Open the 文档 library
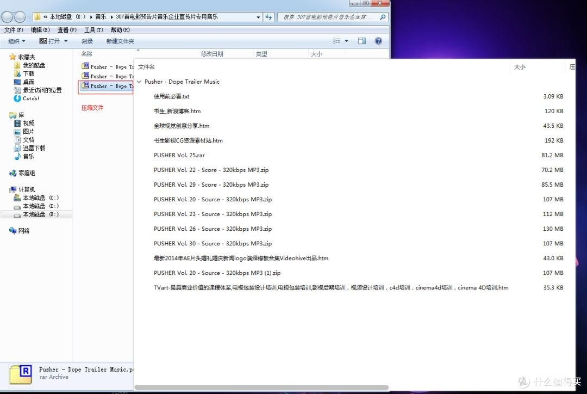 (x=24, y=140)
